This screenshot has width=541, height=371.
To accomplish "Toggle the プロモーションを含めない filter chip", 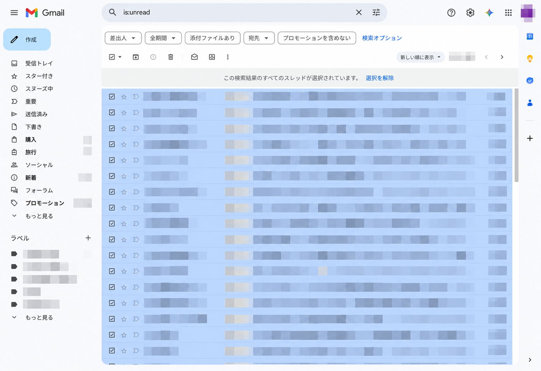I will (317, 38).
